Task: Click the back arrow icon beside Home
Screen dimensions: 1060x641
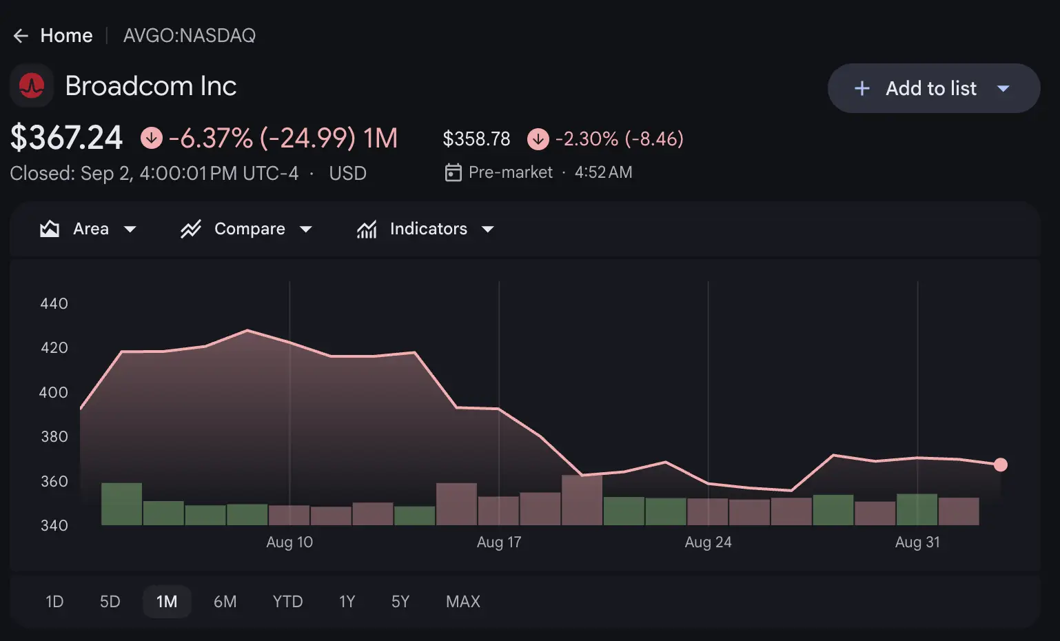Action: pyautogui.click(x=21, y=36)
